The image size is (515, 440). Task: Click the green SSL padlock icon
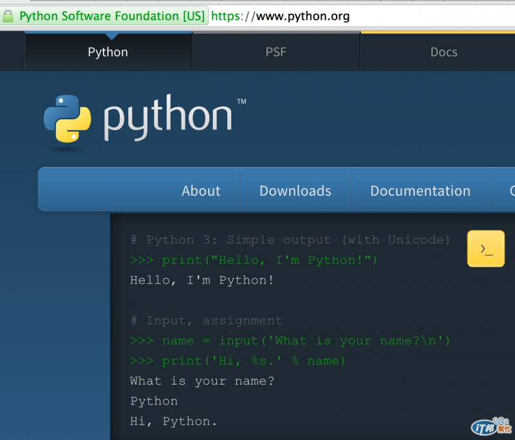click(x=8, y=15)
